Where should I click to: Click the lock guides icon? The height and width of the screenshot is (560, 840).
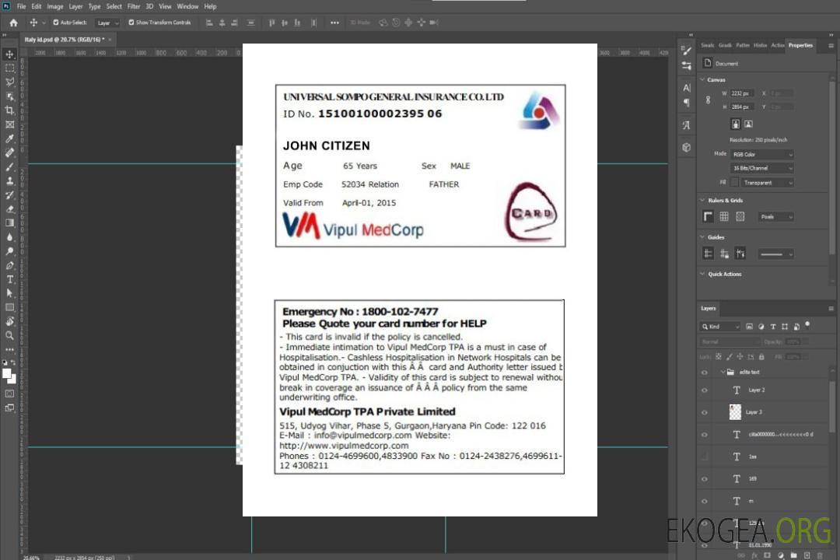click(x=724, y=254)
